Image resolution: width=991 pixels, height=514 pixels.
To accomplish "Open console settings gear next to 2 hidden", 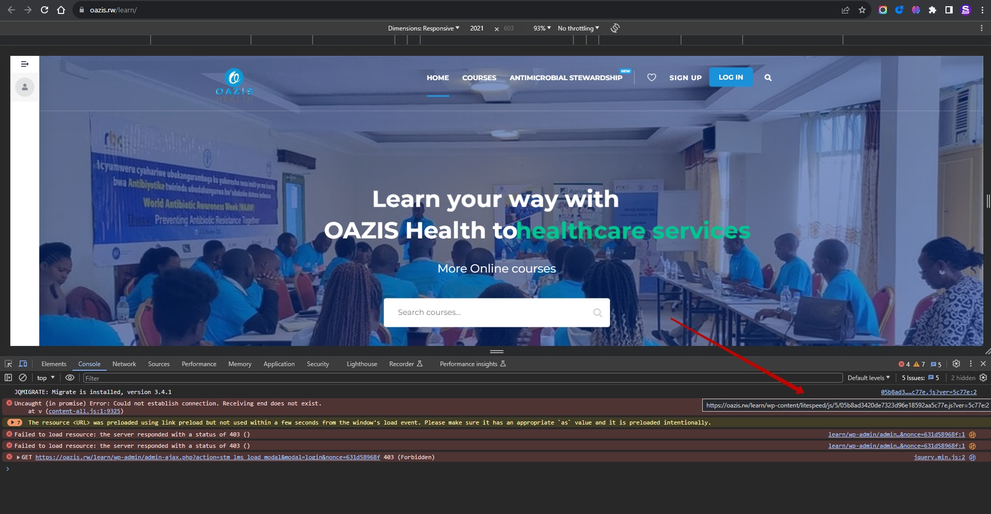I will point(983,377).
